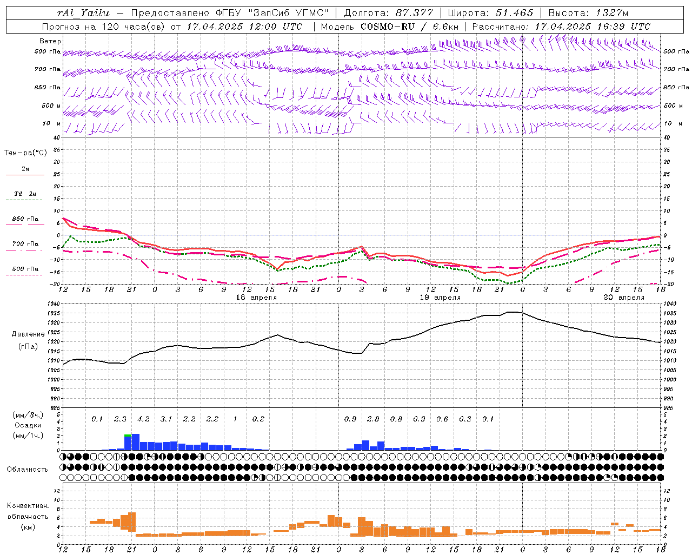The image size is (692, 554).
Task: Select the 0.8 three-hour precipitation value
Action: [x=396, y=419]
